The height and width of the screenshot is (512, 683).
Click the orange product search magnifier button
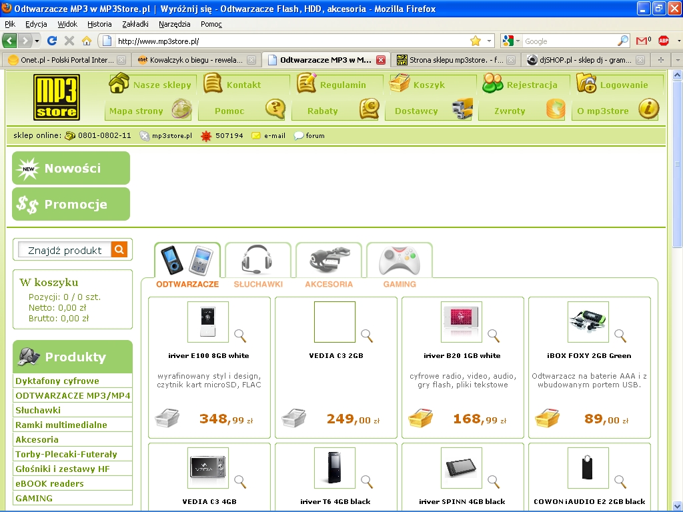pyautogui.click(x=119, y=250)
